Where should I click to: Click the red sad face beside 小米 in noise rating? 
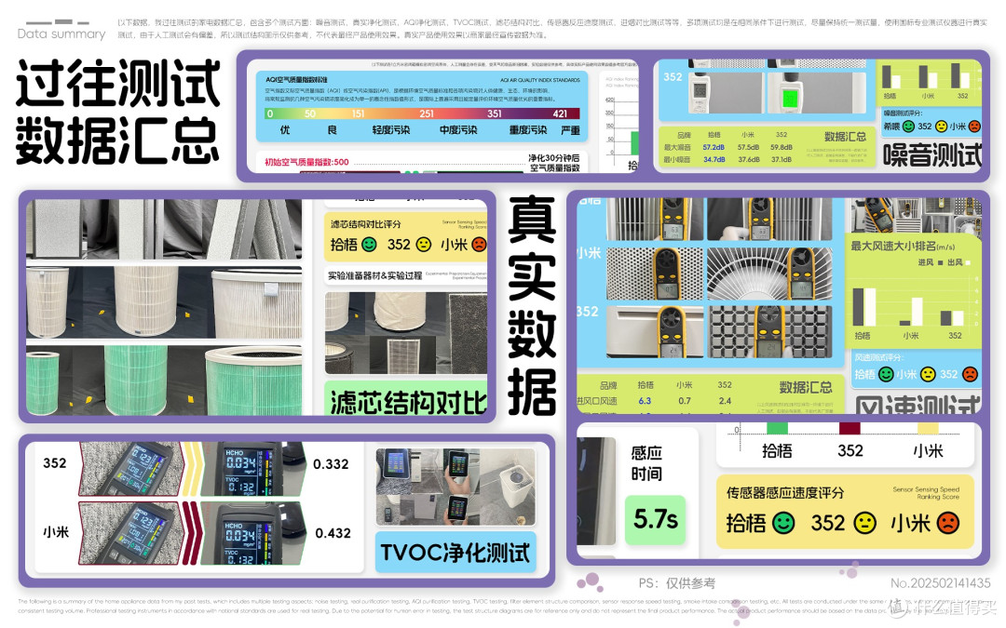[974, 127]
